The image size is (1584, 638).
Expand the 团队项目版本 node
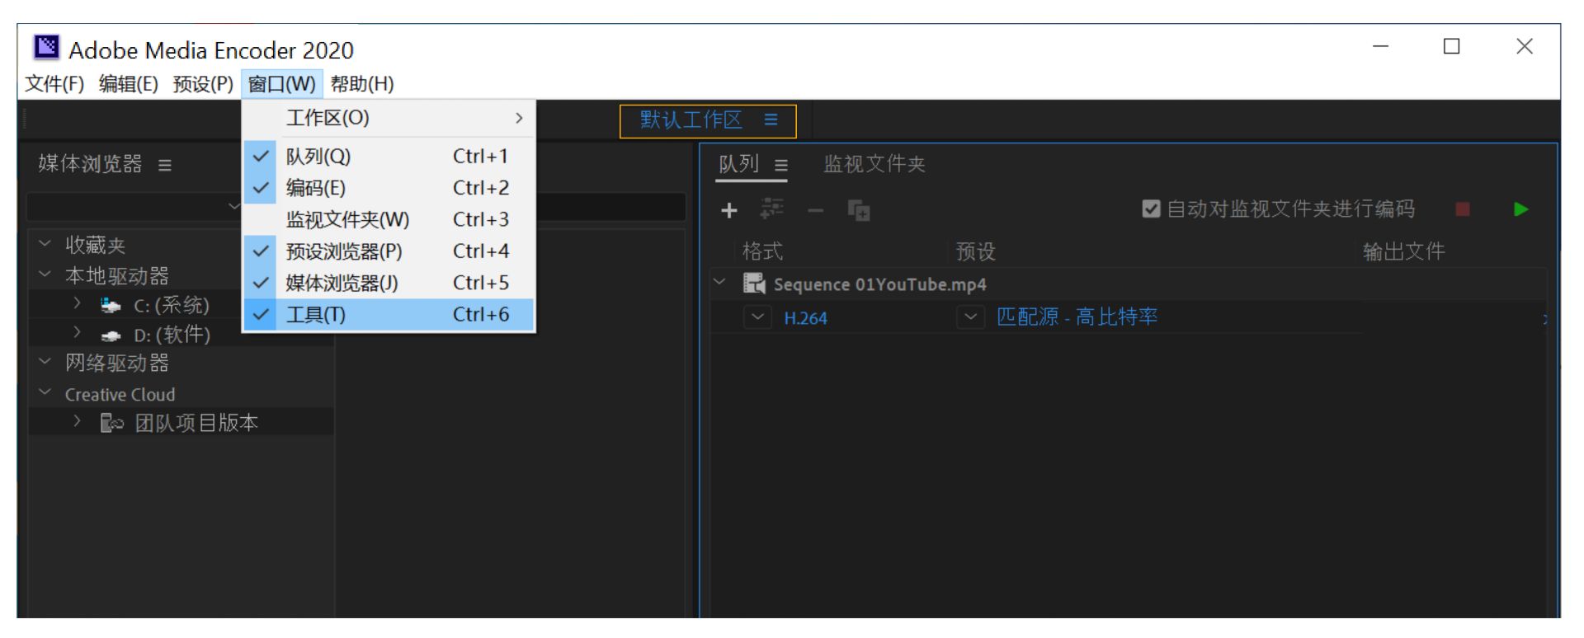(77, 421)
